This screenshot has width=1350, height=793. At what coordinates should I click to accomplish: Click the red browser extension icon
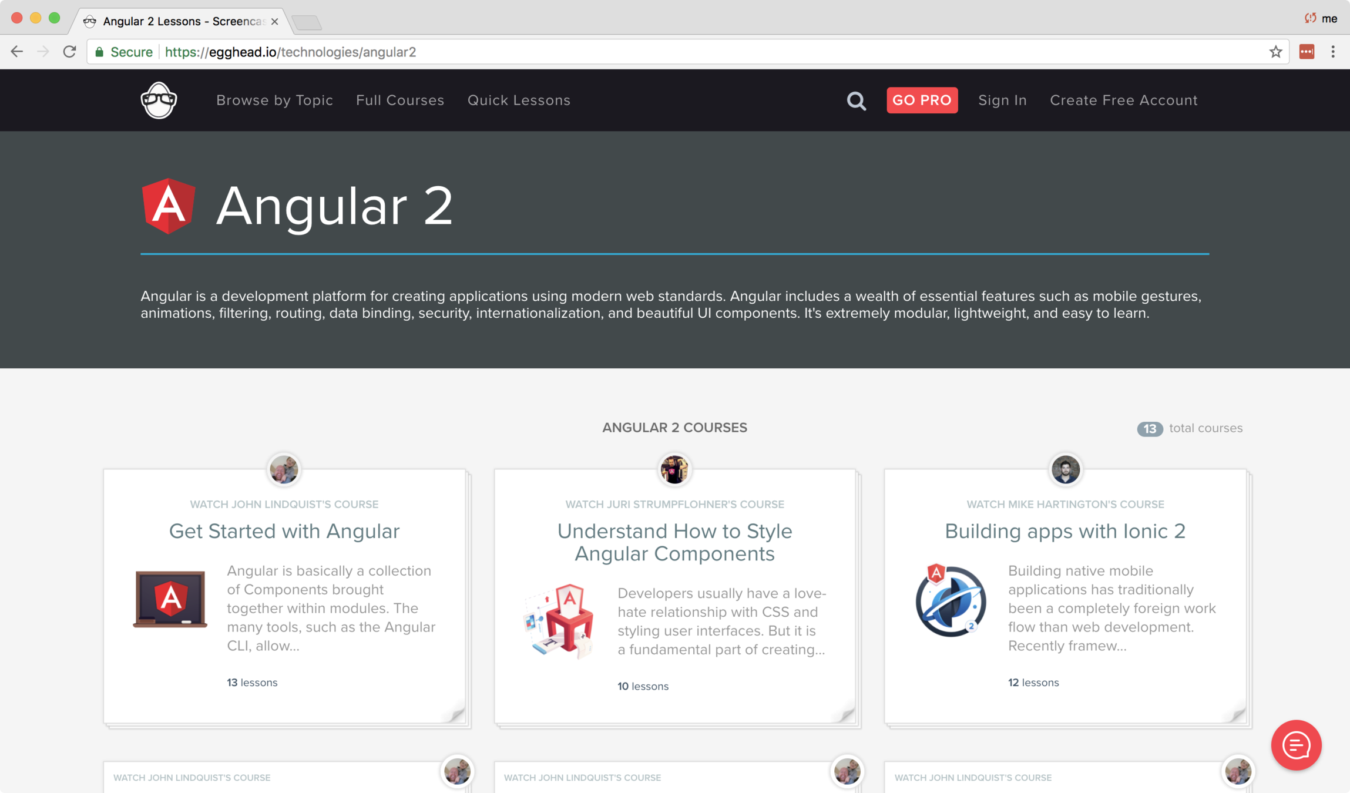[x=1307, y=52]
